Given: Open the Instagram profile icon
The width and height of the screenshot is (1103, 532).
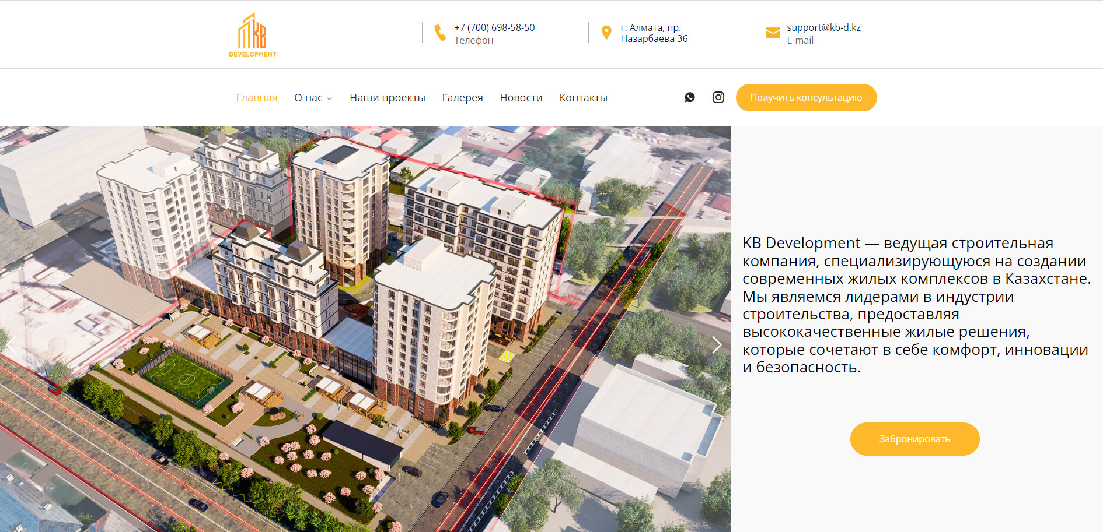Looking at the screenshot, I should 718,97.
